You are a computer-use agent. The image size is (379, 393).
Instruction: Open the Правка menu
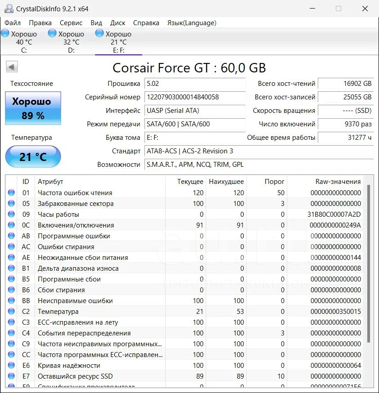(x=40, y=23)
